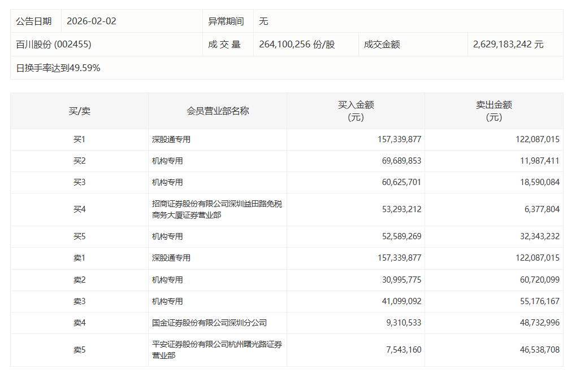This screenshot has height=378, width=576.
Task: Click the 日换手率达到49.59% note
Action: point(58,68)
